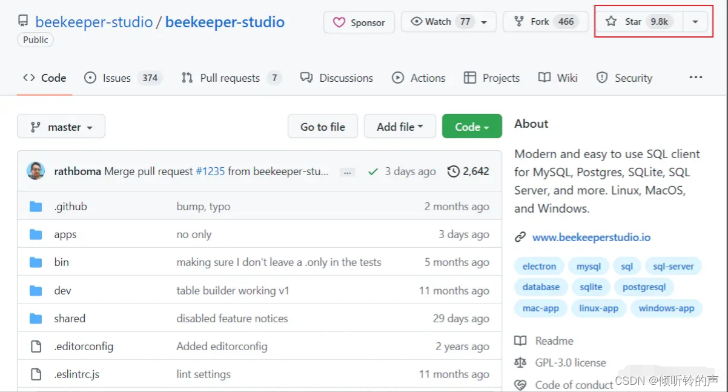Image resolution: width=728 pixels, height=392 pixels.
Task: Click the shared folder icon
Action: (x=36, y=319)
